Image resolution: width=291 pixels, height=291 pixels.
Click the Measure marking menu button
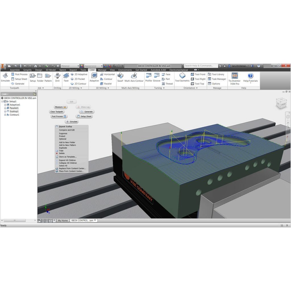pos(61,107)
